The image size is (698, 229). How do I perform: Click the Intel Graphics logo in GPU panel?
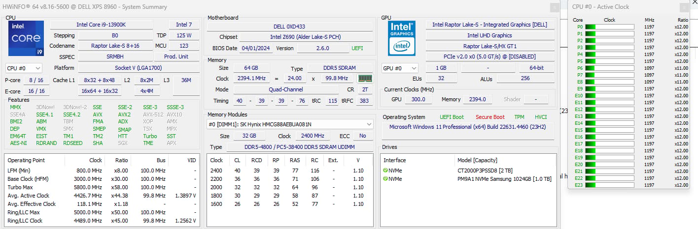tap(401, 37)
